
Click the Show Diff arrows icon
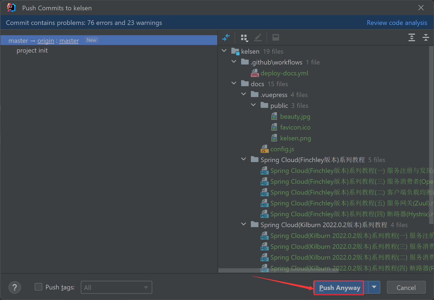(226, 37)
